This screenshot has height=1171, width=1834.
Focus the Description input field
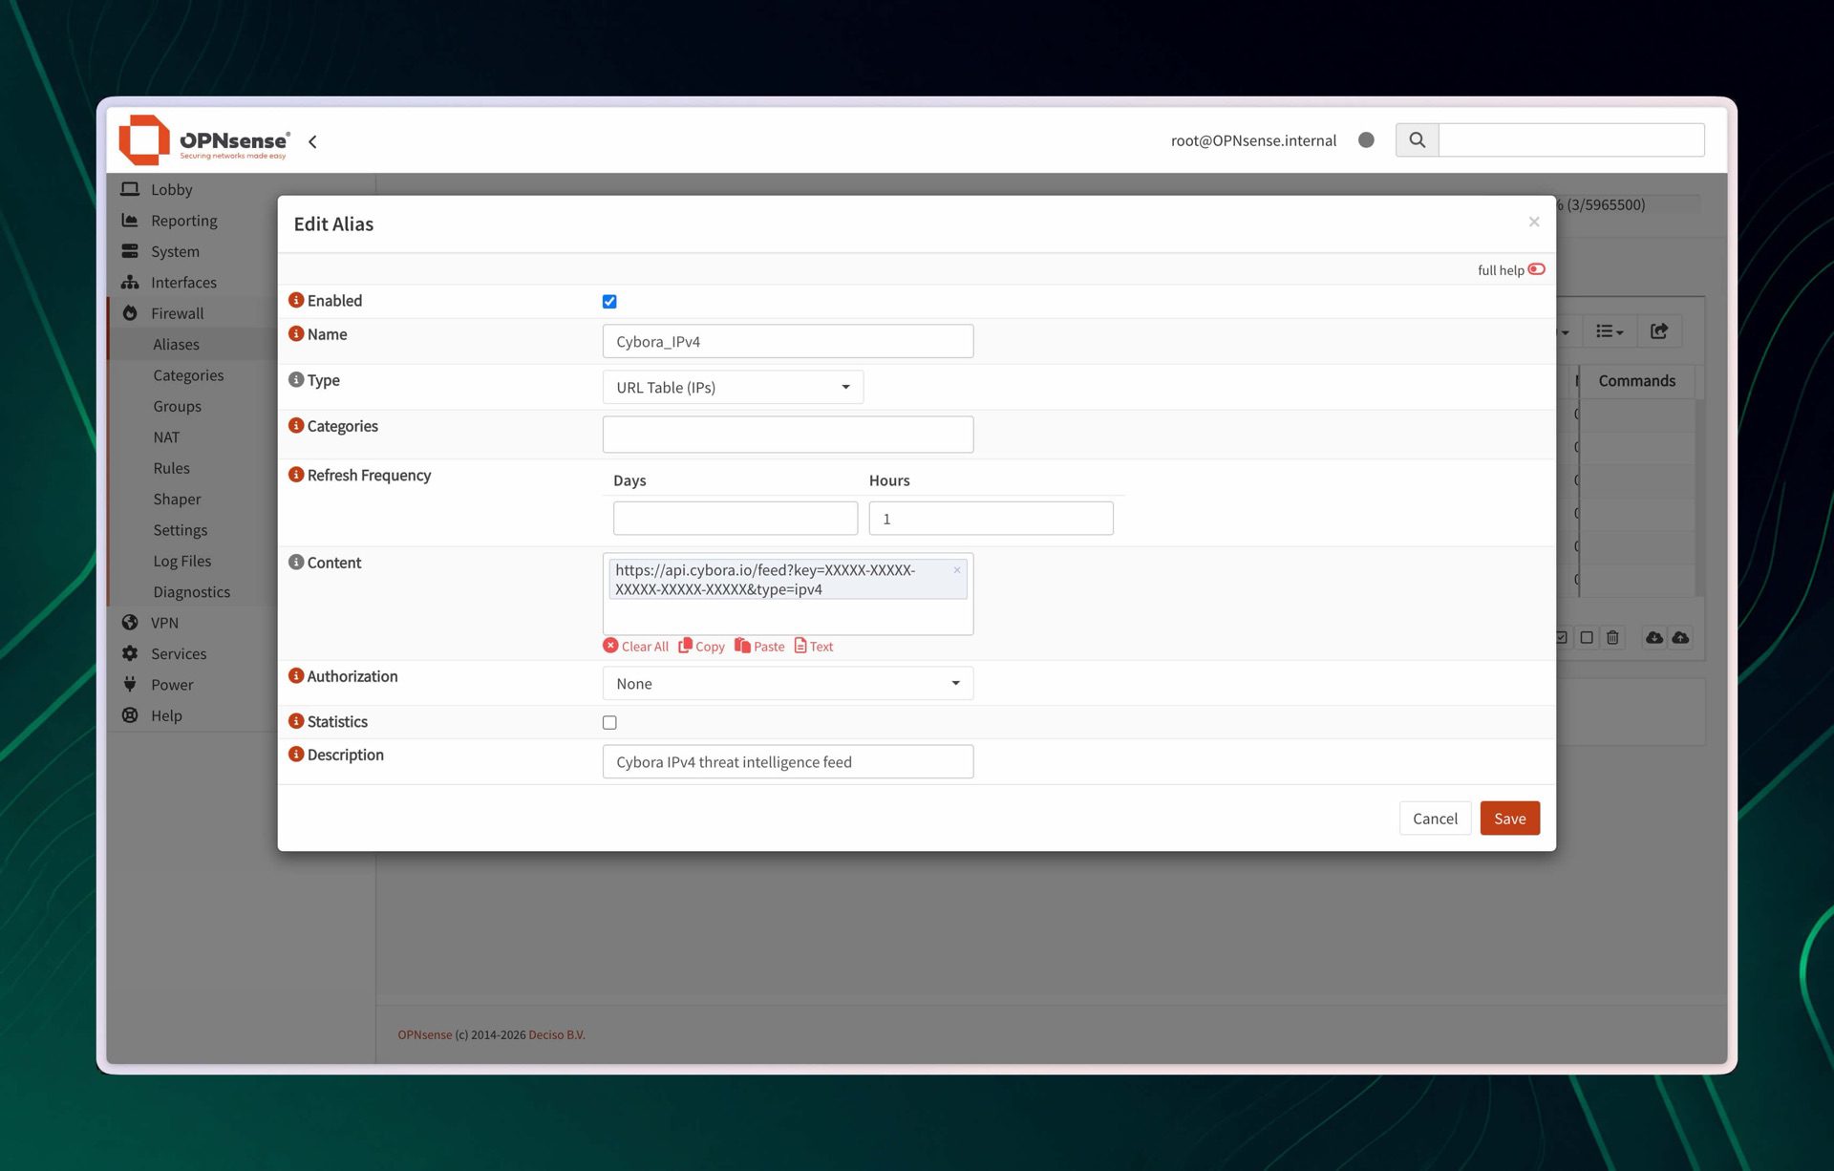point(788,761)
